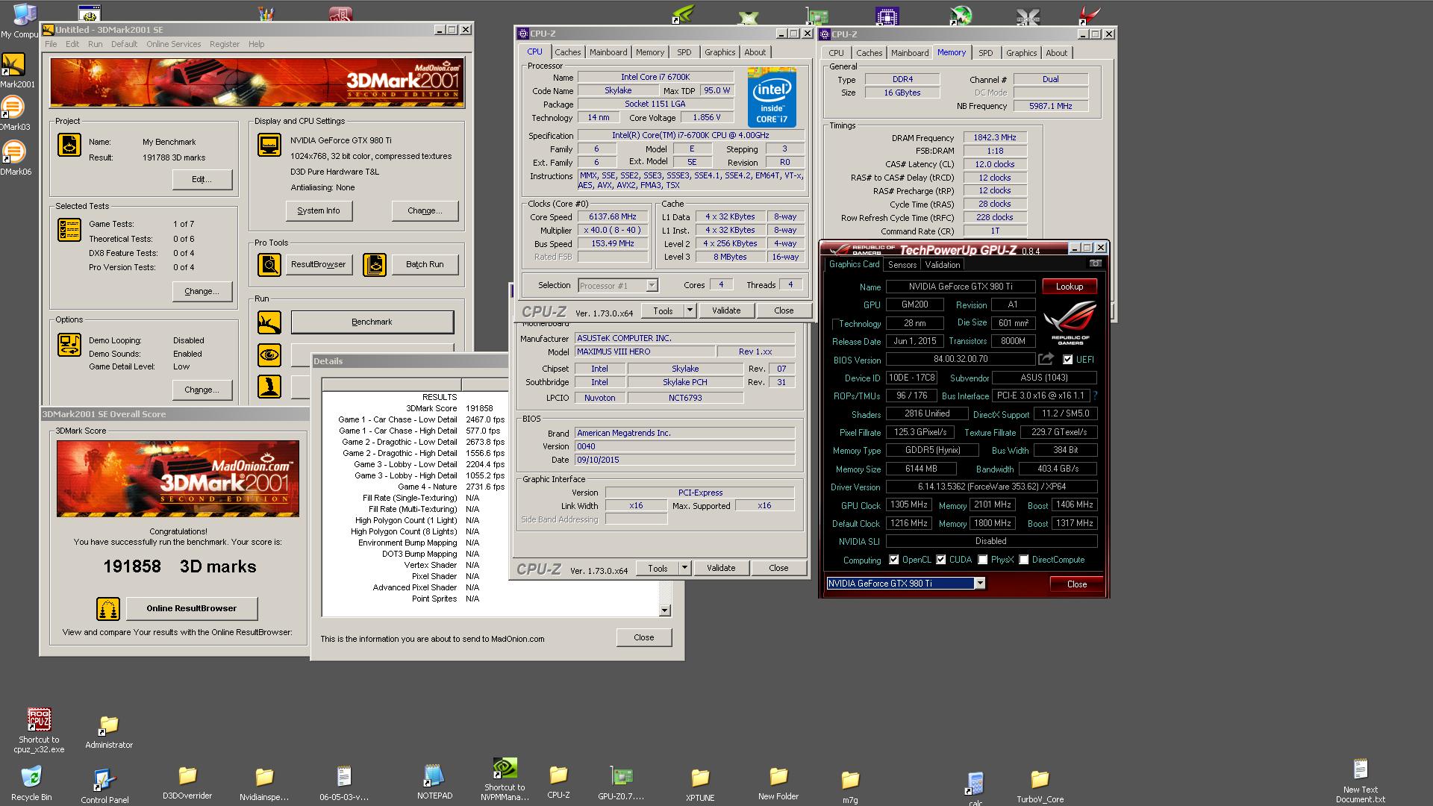Screen dimensions: 1433x806
Task: Open the Register menu in 3DMark2001
Action: tap(224, 44)
